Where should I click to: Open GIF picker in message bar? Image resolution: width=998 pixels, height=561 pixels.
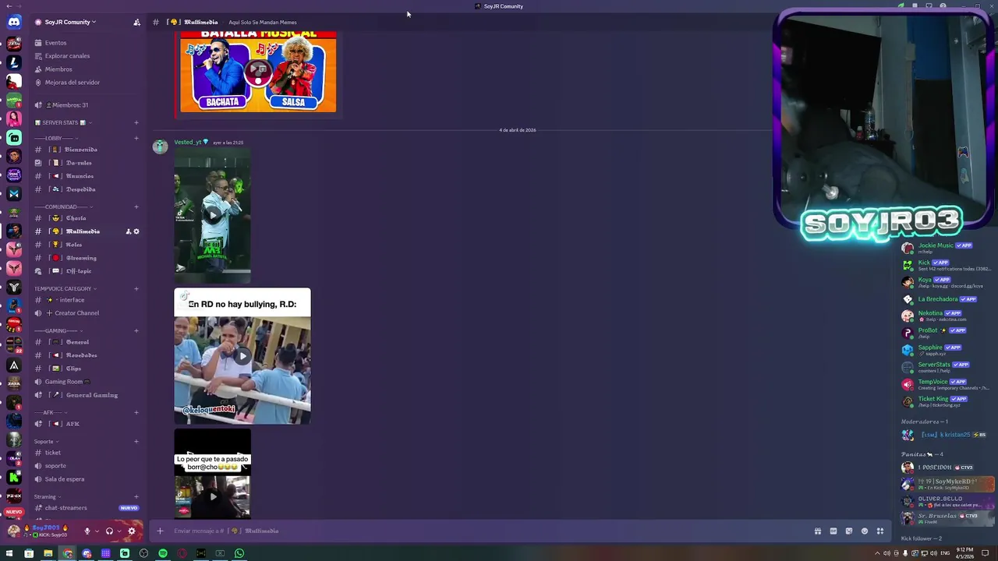(833, 531)
